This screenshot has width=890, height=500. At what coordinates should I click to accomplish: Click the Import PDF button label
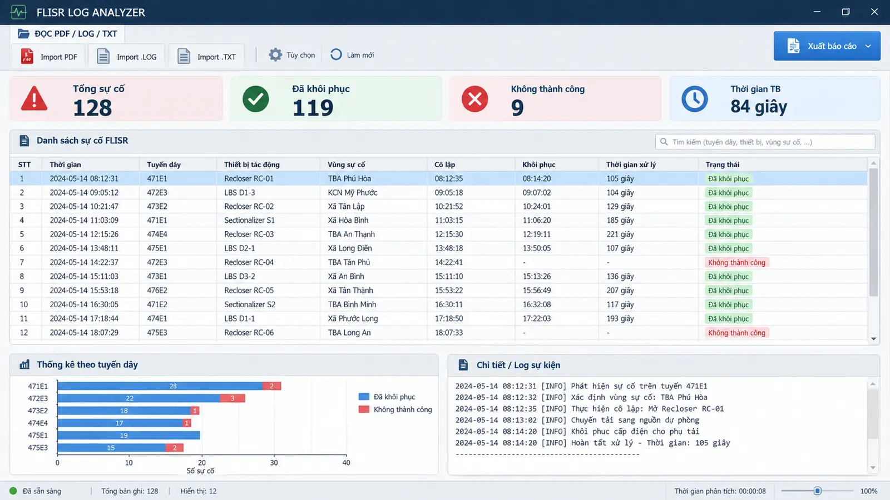pyautogui.click(x=58, y=57)
